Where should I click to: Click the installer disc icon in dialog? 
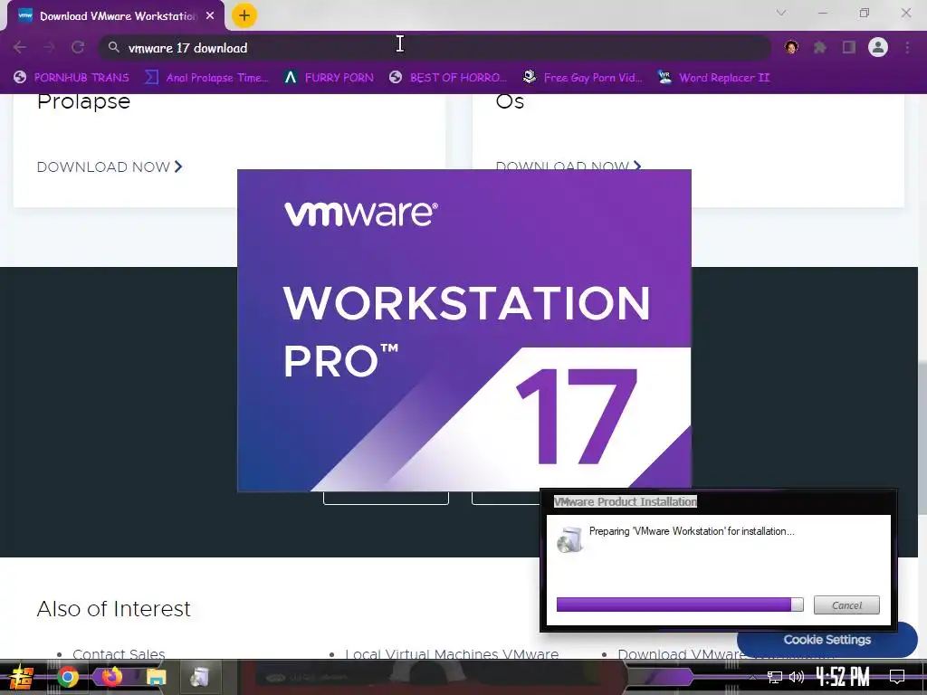coord(569,539)
